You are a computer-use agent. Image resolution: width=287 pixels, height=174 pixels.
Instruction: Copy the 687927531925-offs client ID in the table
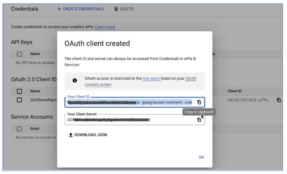coord(279,100)
